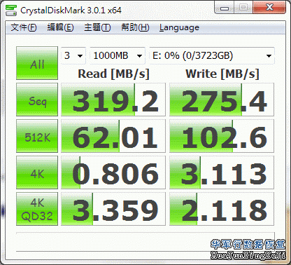Click the Read [MB/s] column header
Viewport: 291px width, 265px height.
(113, 74)
